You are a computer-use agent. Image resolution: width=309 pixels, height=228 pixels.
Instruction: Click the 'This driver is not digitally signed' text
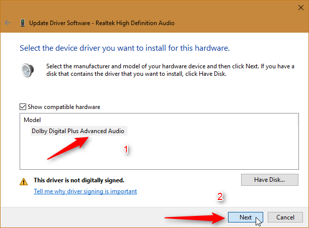point(79,180)
